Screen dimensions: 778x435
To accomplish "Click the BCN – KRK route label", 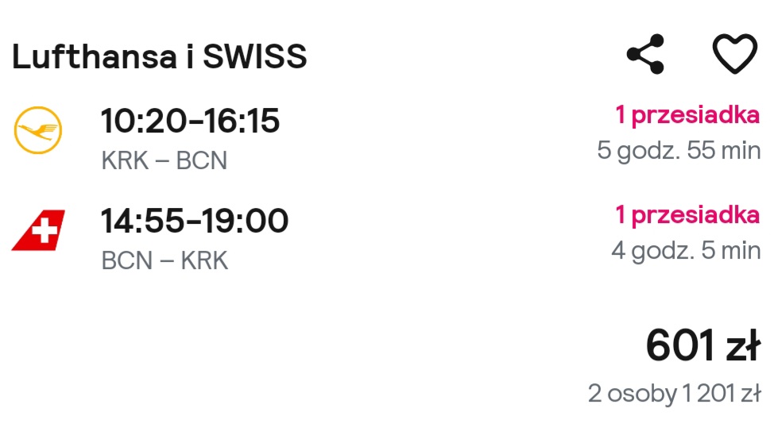I will pyautogui.click(x=165, y=260).
